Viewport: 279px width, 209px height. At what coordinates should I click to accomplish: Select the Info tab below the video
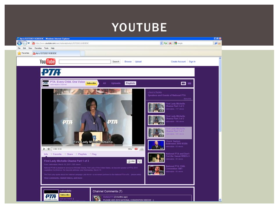pyautogui.click(x=46, y=154)
